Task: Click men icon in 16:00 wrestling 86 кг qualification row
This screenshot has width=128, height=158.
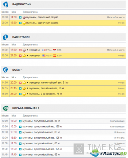Action: [x=20, y=121]
